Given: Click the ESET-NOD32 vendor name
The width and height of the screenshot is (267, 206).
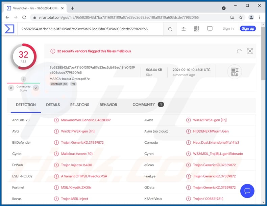Looking at the screenshot, I should point(22,176).
